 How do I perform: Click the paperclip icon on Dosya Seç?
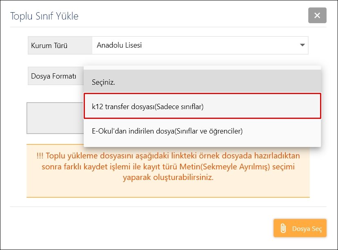[282, 228]
